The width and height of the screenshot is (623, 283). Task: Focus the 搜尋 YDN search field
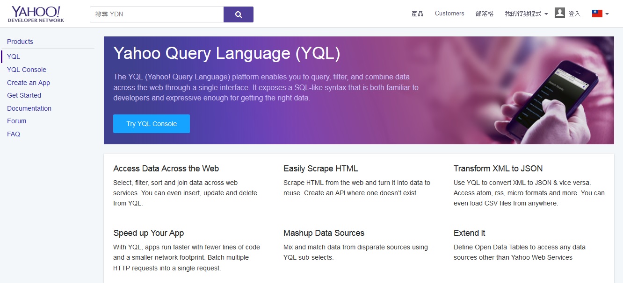[157, 14]
